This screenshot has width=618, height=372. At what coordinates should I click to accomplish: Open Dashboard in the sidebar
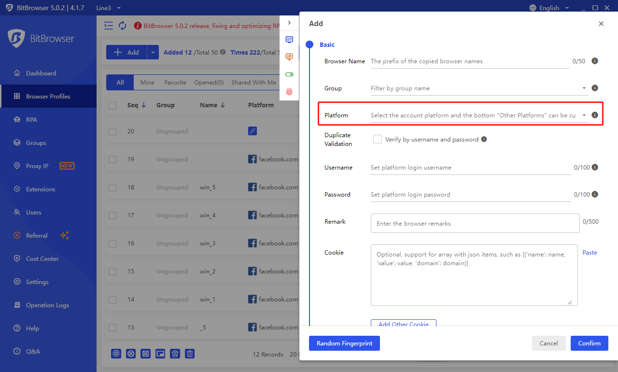coord(48,73)
